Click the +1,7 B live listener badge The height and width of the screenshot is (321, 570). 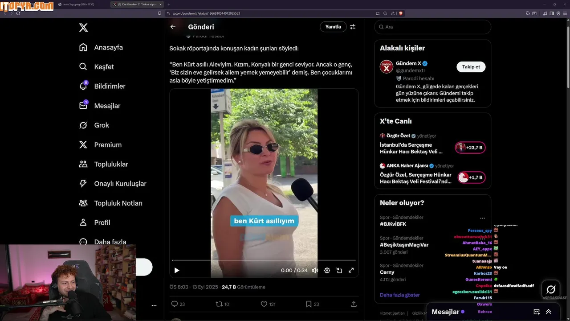(472, 177)
